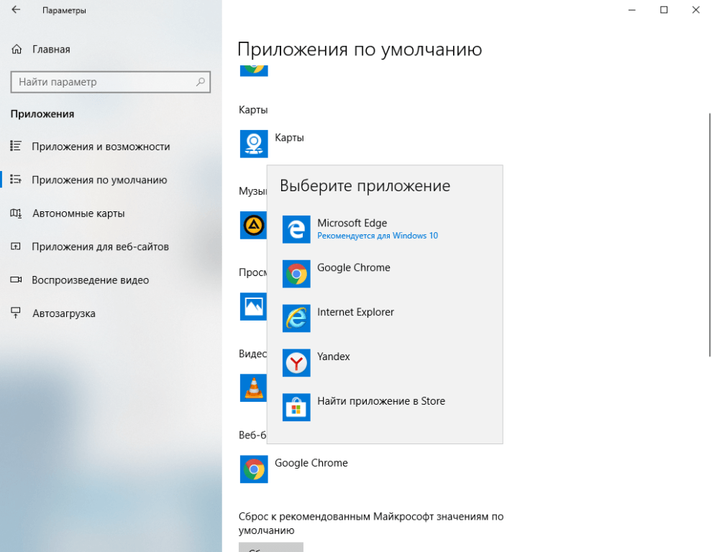
Task: Click the Приложения по умолчанию sidebar icon
Action: [x=16, y=179]
